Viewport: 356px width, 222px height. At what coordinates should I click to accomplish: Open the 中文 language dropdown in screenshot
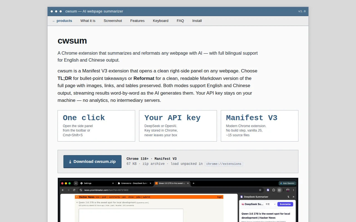point(270,204)
